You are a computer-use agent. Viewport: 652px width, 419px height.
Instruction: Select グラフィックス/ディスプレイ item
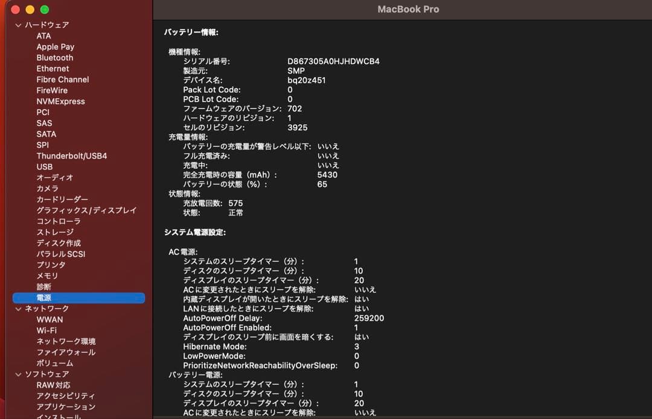coord(86,210)
